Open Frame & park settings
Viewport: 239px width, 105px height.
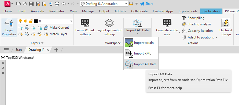(85, 27)
